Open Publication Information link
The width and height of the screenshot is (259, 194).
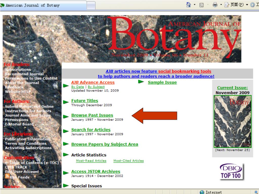tap(28, 139)
